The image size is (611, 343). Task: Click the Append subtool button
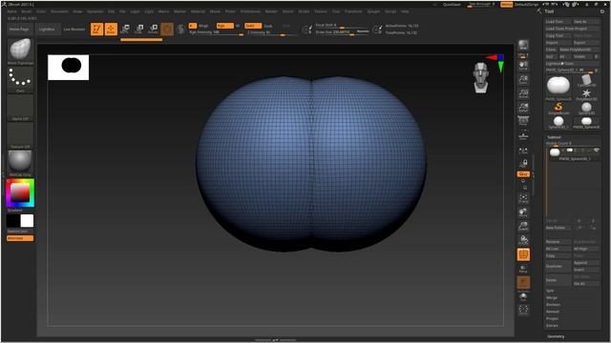tap(585, 263)
